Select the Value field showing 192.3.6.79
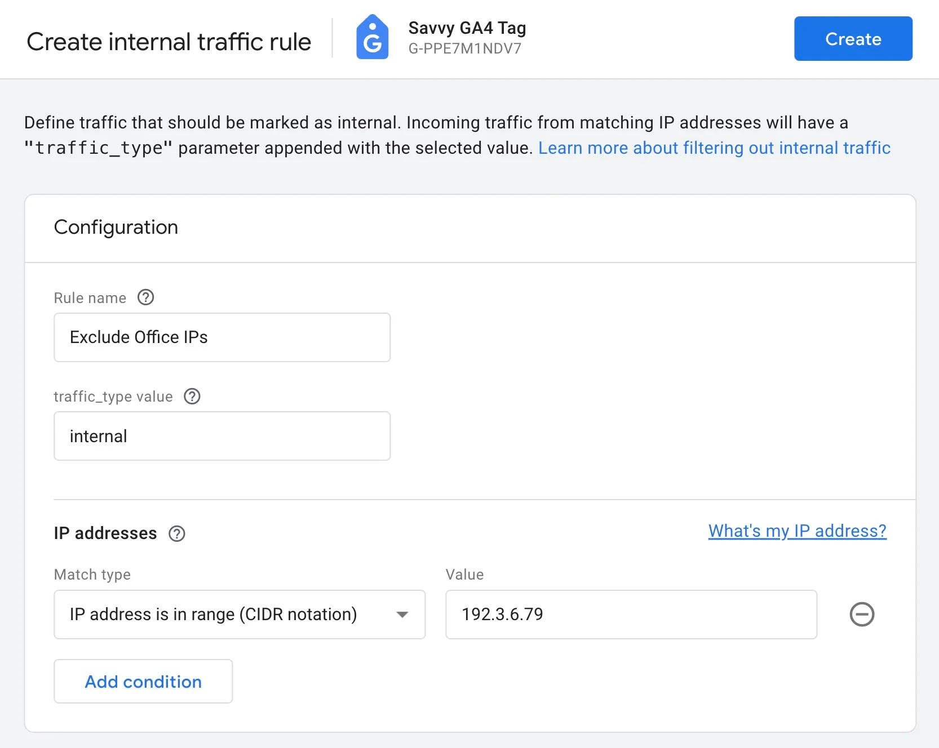Viewport: 939px width, 748px height. 631,615
